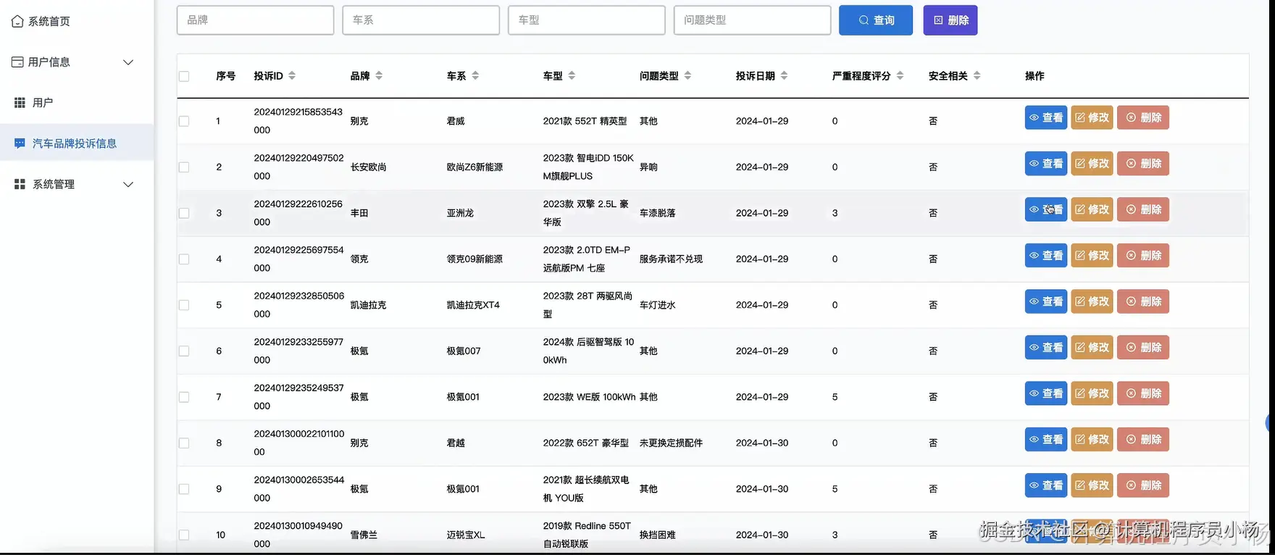Toggle the select-all header checkbox
1275x555 pixels.
pos(184,76)
